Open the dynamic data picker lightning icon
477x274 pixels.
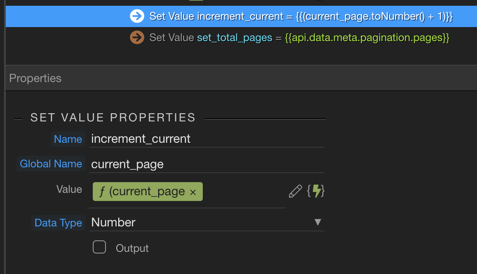(x=316, y=191)
